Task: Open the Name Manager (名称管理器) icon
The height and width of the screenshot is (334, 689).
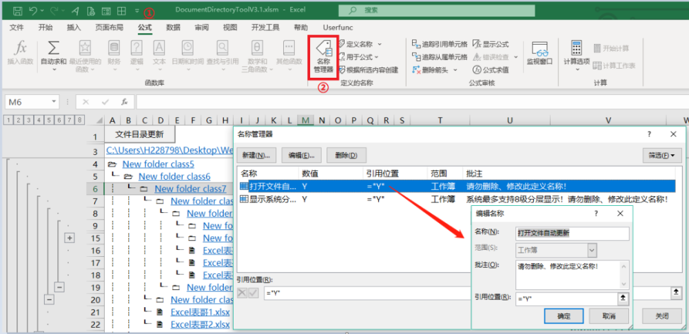Action: (x=323, y=57)
